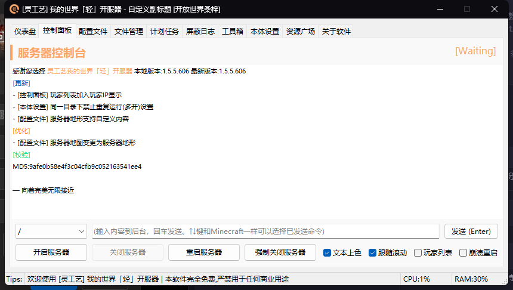Click the app logo icon in title bar

coord(13,9)
